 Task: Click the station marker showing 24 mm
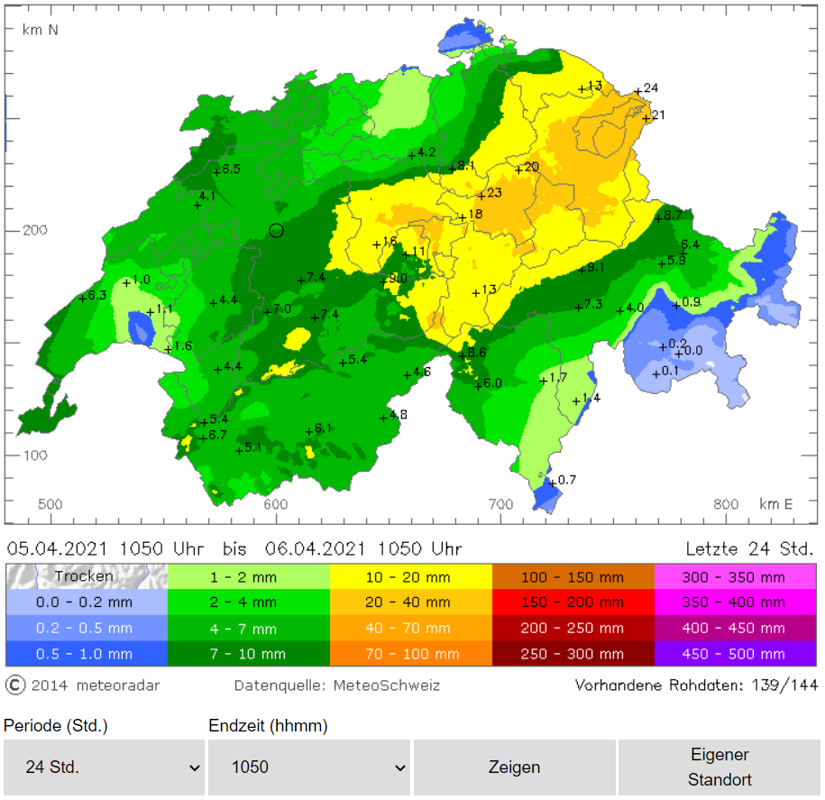point(637,91)
